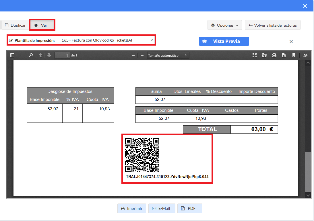314x221 pixels.
Task: Open Plantilla de Impresión template dropdown
Action: (108, 40)
